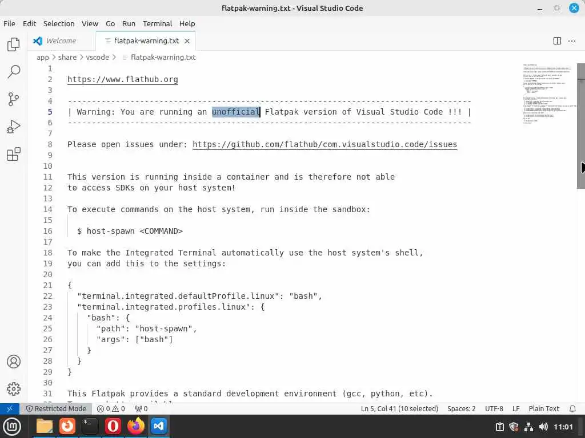
Task: Open the Extensions view
Action: coord(14,154)
